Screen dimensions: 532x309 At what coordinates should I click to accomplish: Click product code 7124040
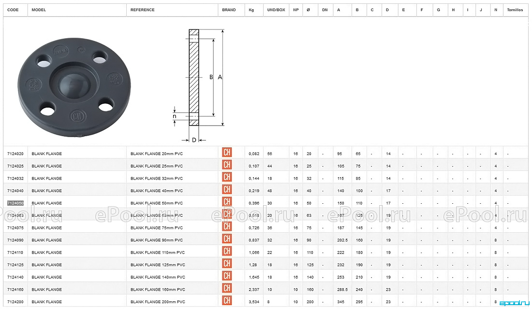click(x=15, y=191)
